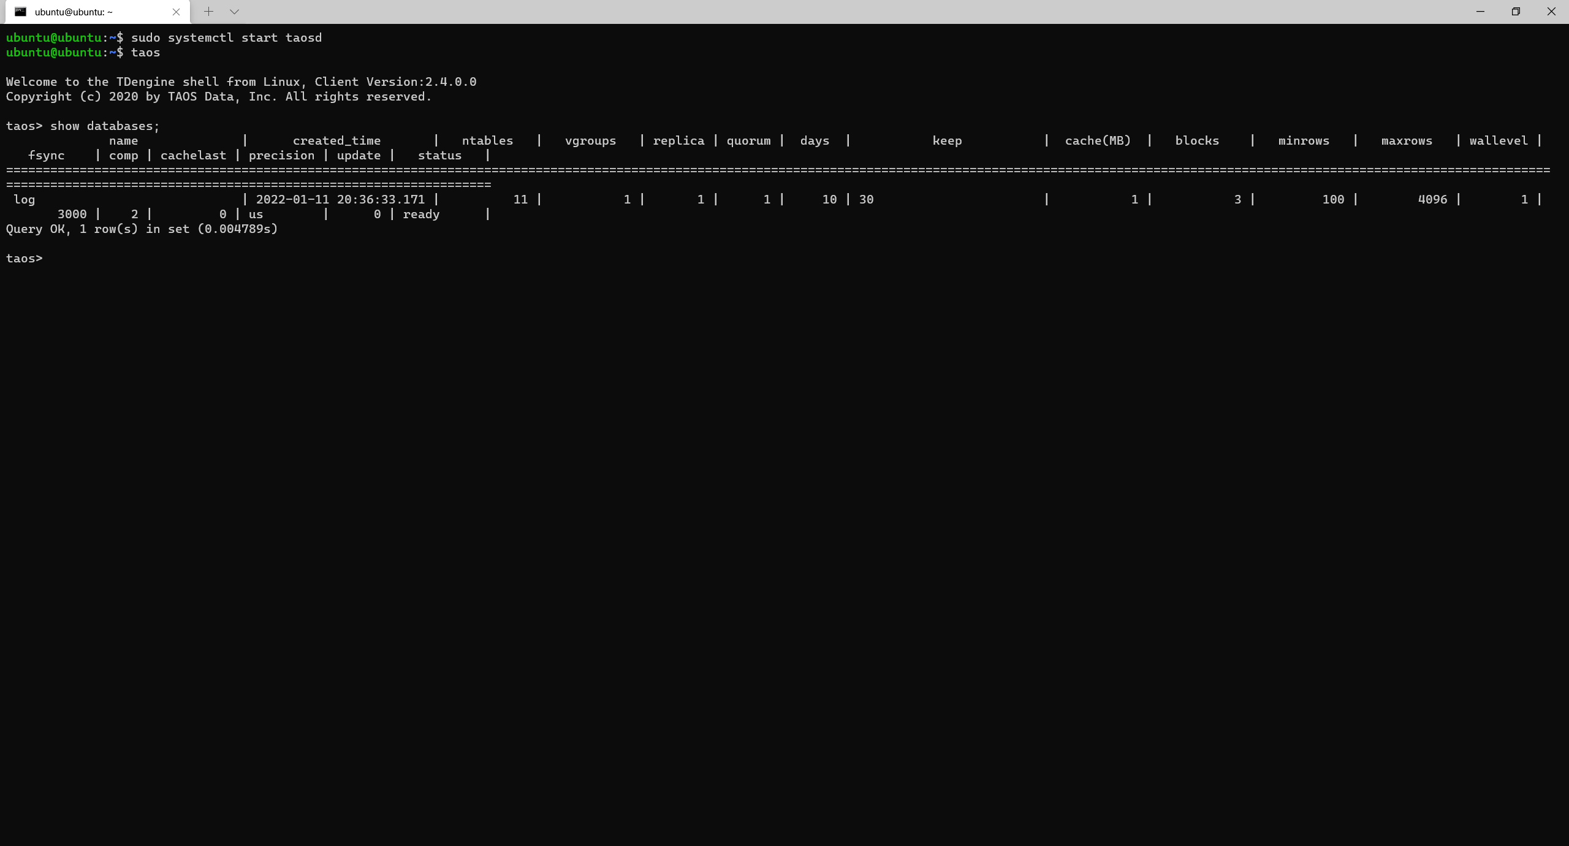Click the 'Query OK, 1 row(s)' result line
This screenshot has width=1569, height=846.
pyautogui.click(x=142, y=229)
